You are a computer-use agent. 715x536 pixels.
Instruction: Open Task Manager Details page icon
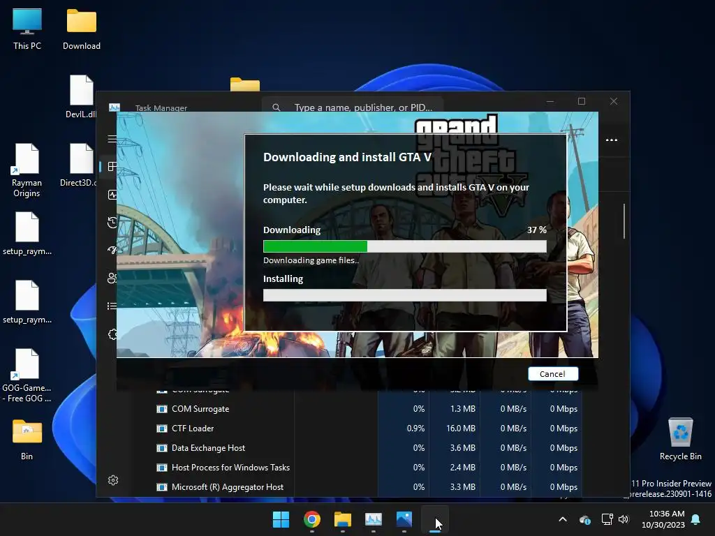click(x=112, y=306)
